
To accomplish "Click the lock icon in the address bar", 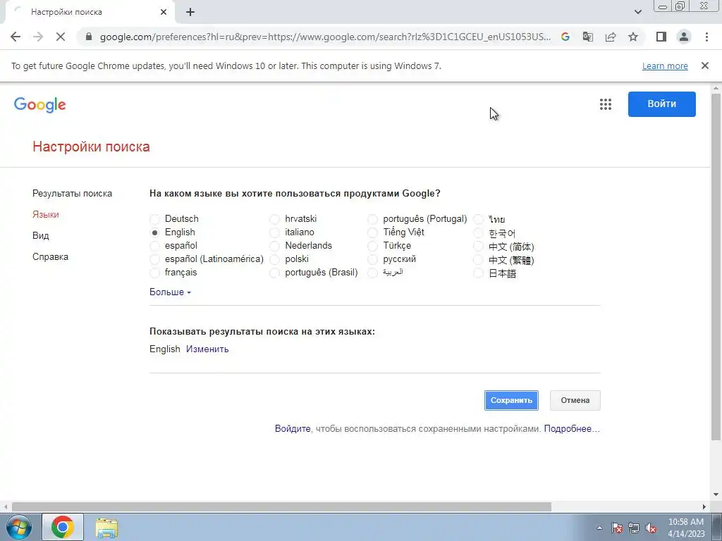I will (x=89, y=37).
